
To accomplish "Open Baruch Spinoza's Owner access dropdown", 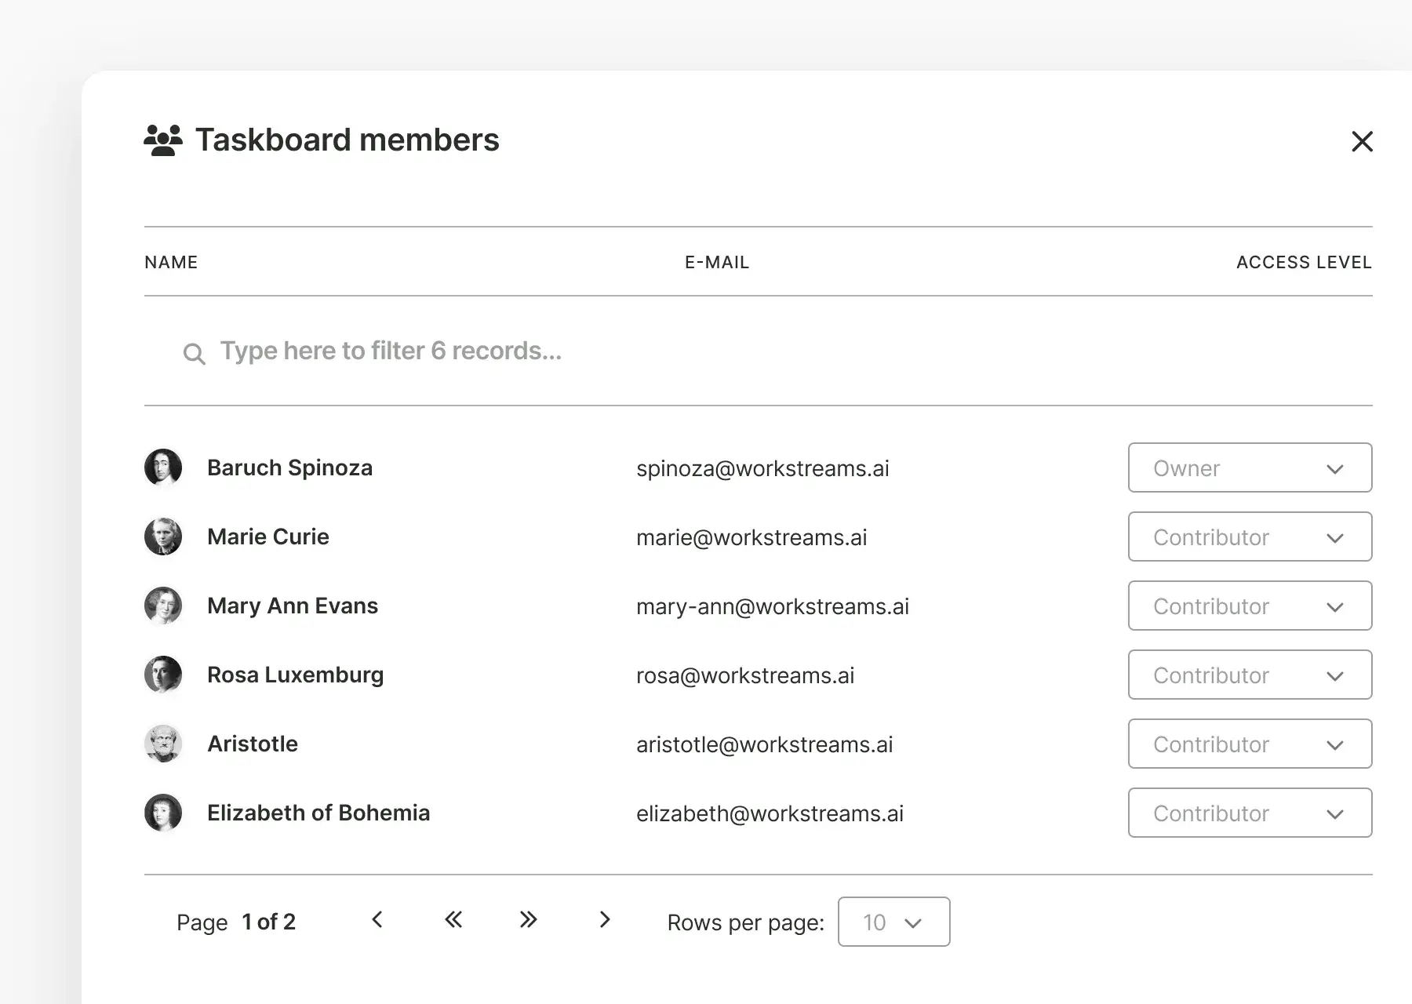I will [x=1249, y=468].
